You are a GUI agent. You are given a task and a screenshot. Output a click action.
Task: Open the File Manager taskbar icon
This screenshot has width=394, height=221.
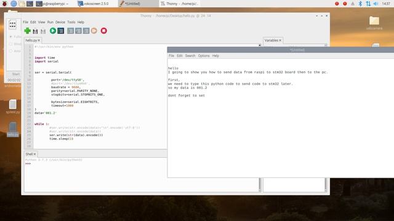[22, 4]
